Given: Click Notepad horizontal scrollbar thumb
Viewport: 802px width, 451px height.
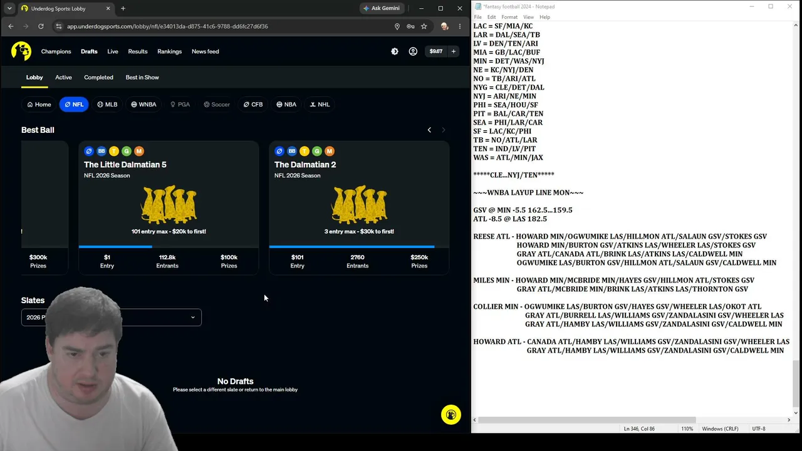Looking at the screenshot, I should (x=588, y=420).
